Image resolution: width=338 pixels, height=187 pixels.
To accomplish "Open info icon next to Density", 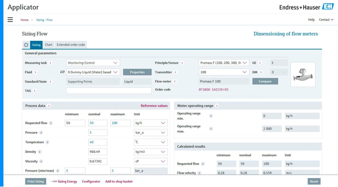I will click(40, 152).
